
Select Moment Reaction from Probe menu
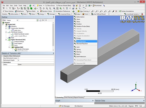click(x=86, y=44)
